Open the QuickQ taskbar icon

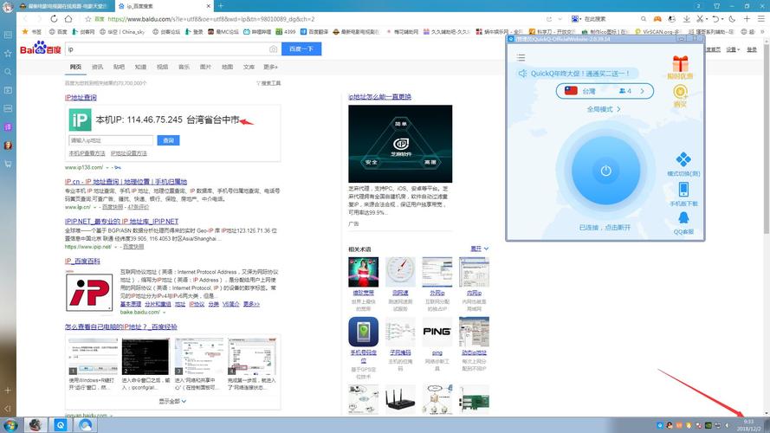tap(61, 424)
